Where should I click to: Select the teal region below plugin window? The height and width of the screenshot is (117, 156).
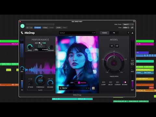(72, 99)
